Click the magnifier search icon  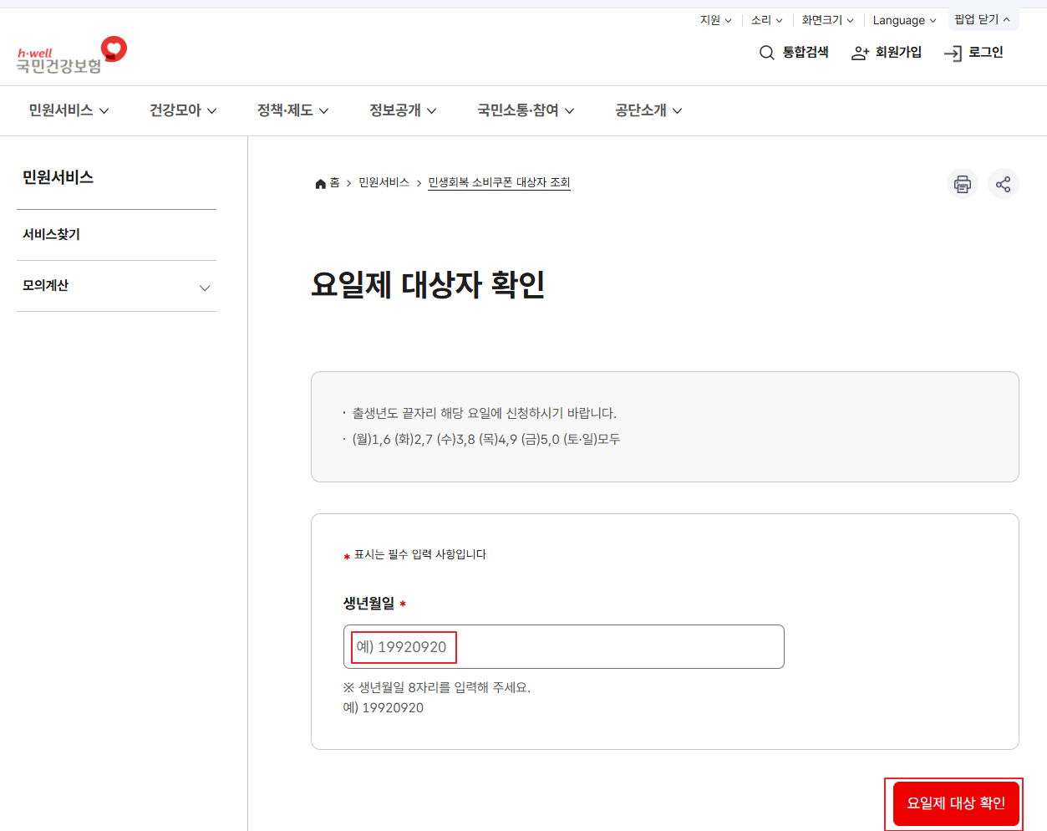point(766,54)
